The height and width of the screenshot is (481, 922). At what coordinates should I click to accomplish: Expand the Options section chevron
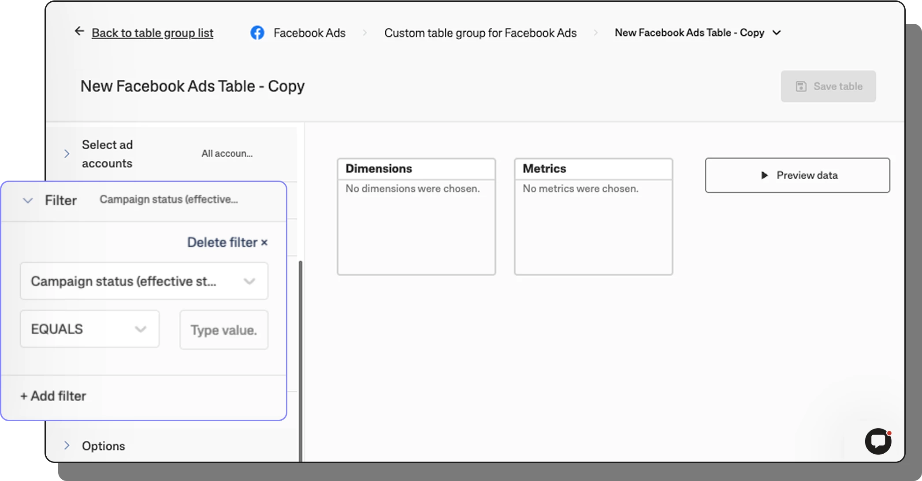(67, 445)
